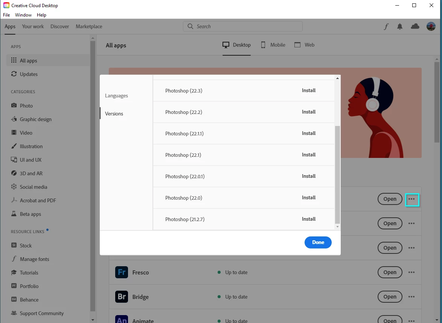
Task: Click the Bridge app icon
Action: click(122, 297)
